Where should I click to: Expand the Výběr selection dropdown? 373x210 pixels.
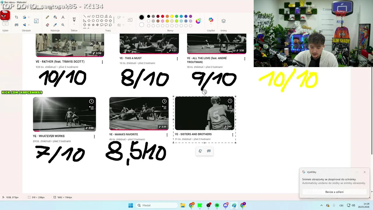(5, 24)
